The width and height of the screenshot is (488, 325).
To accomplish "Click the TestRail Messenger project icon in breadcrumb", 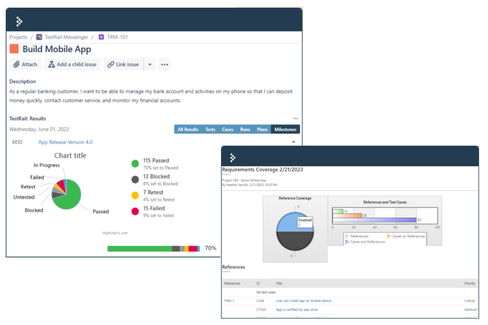I will (x=39, y=37).
